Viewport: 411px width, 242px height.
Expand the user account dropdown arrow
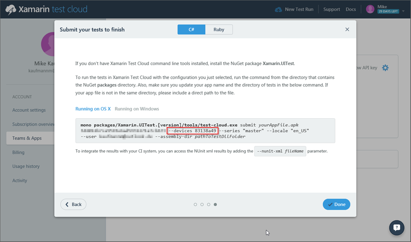coord(403,12)
